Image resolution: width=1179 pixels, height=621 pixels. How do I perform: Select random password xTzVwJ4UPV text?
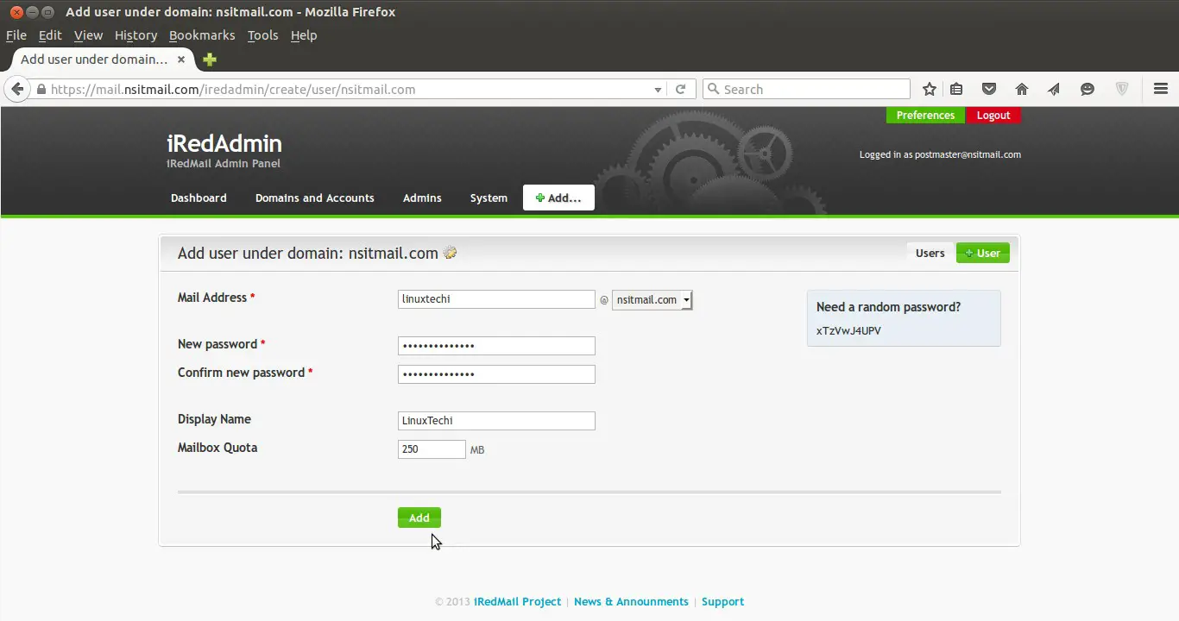pos(848,331)
